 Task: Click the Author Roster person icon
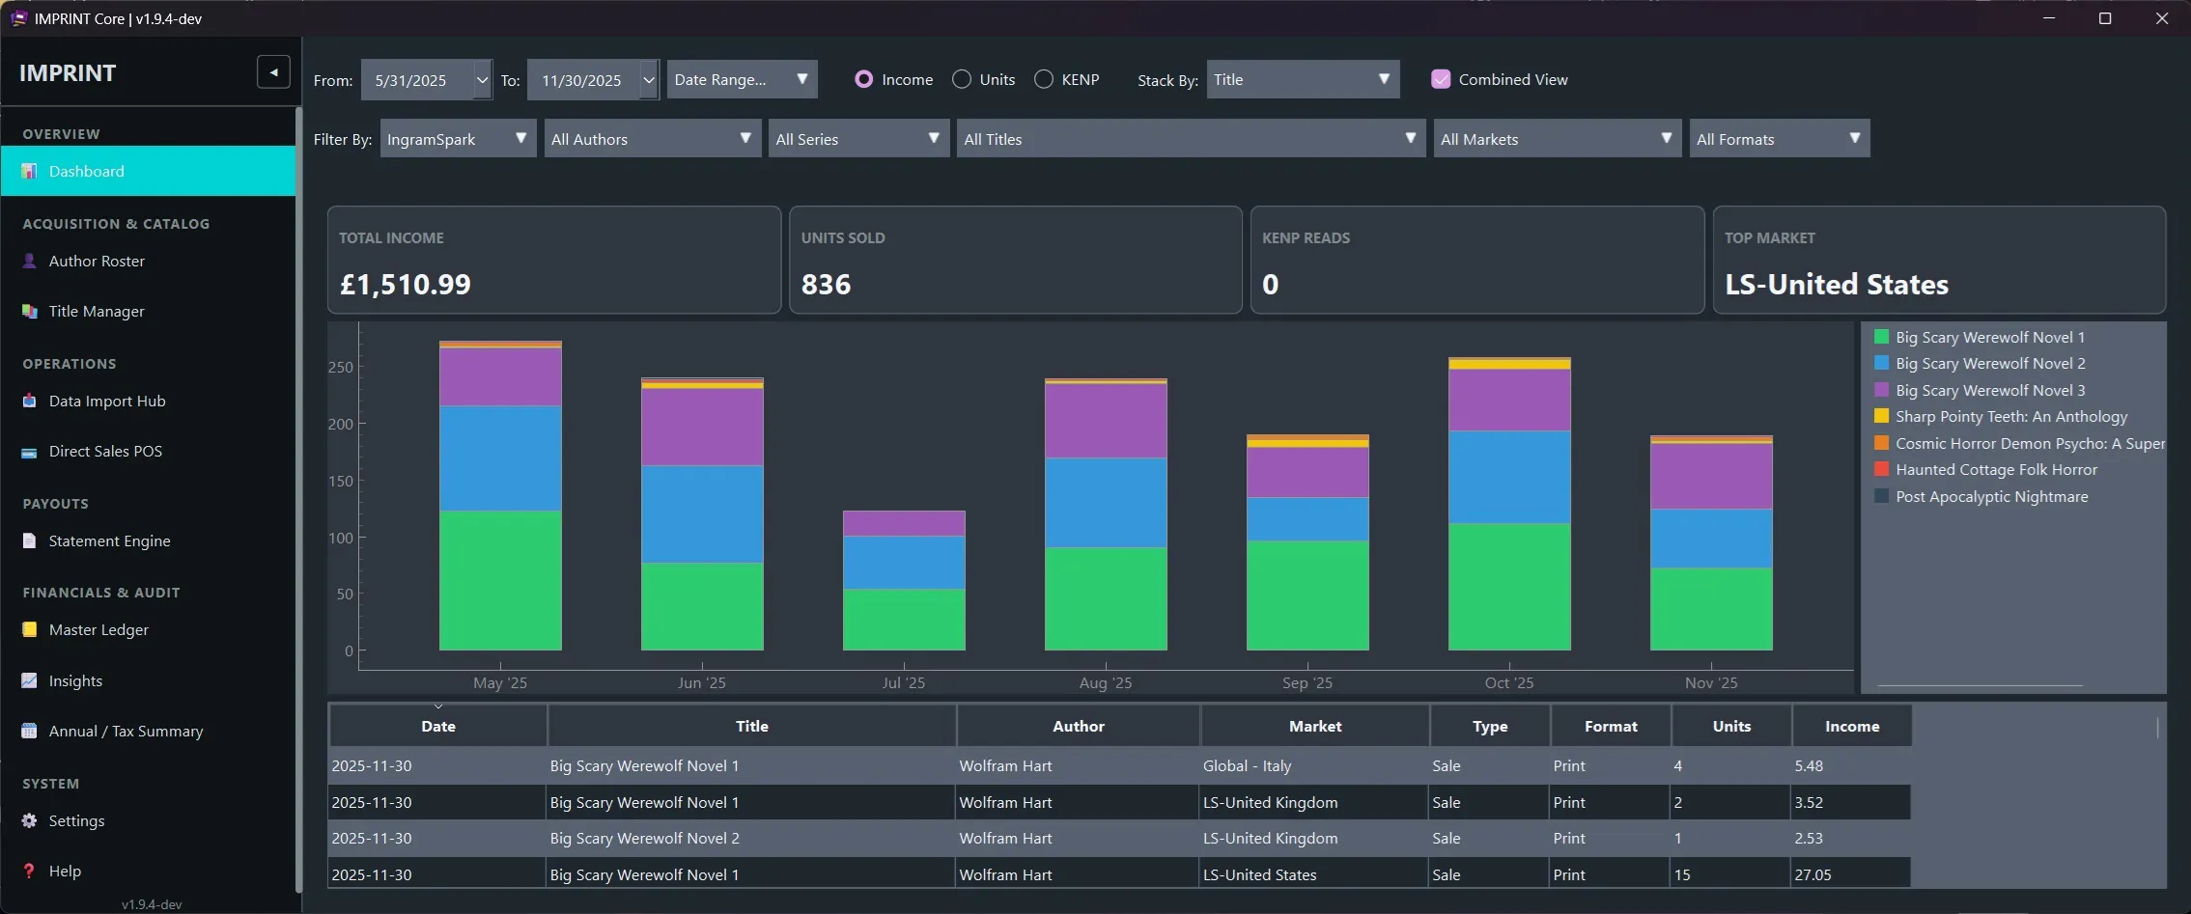tap(30, 261)
